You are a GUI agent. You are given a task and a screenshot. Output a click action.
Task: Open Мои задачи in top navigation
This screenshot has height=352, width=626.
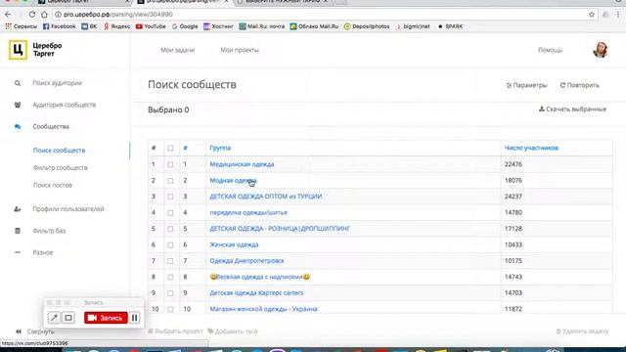tap(178, 50)
